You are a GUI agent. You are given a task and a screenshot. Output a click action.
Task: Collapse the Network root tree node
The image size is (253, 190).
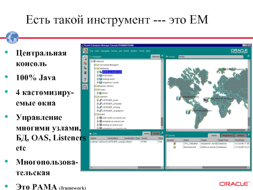click(92, 61)
